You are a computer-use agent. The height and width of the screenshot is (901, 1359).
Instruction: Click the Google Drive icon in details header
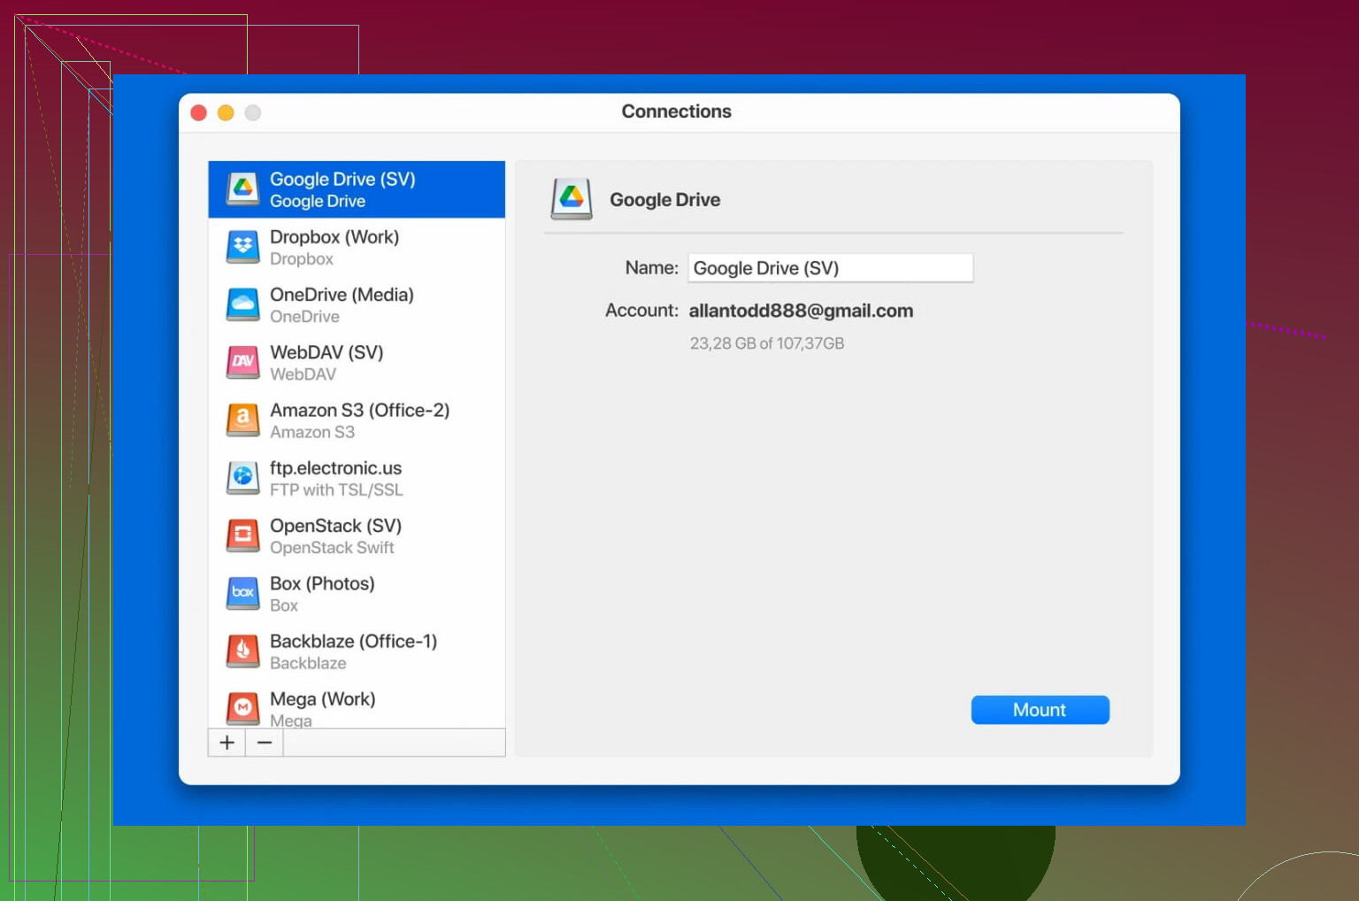coord(572,198)
